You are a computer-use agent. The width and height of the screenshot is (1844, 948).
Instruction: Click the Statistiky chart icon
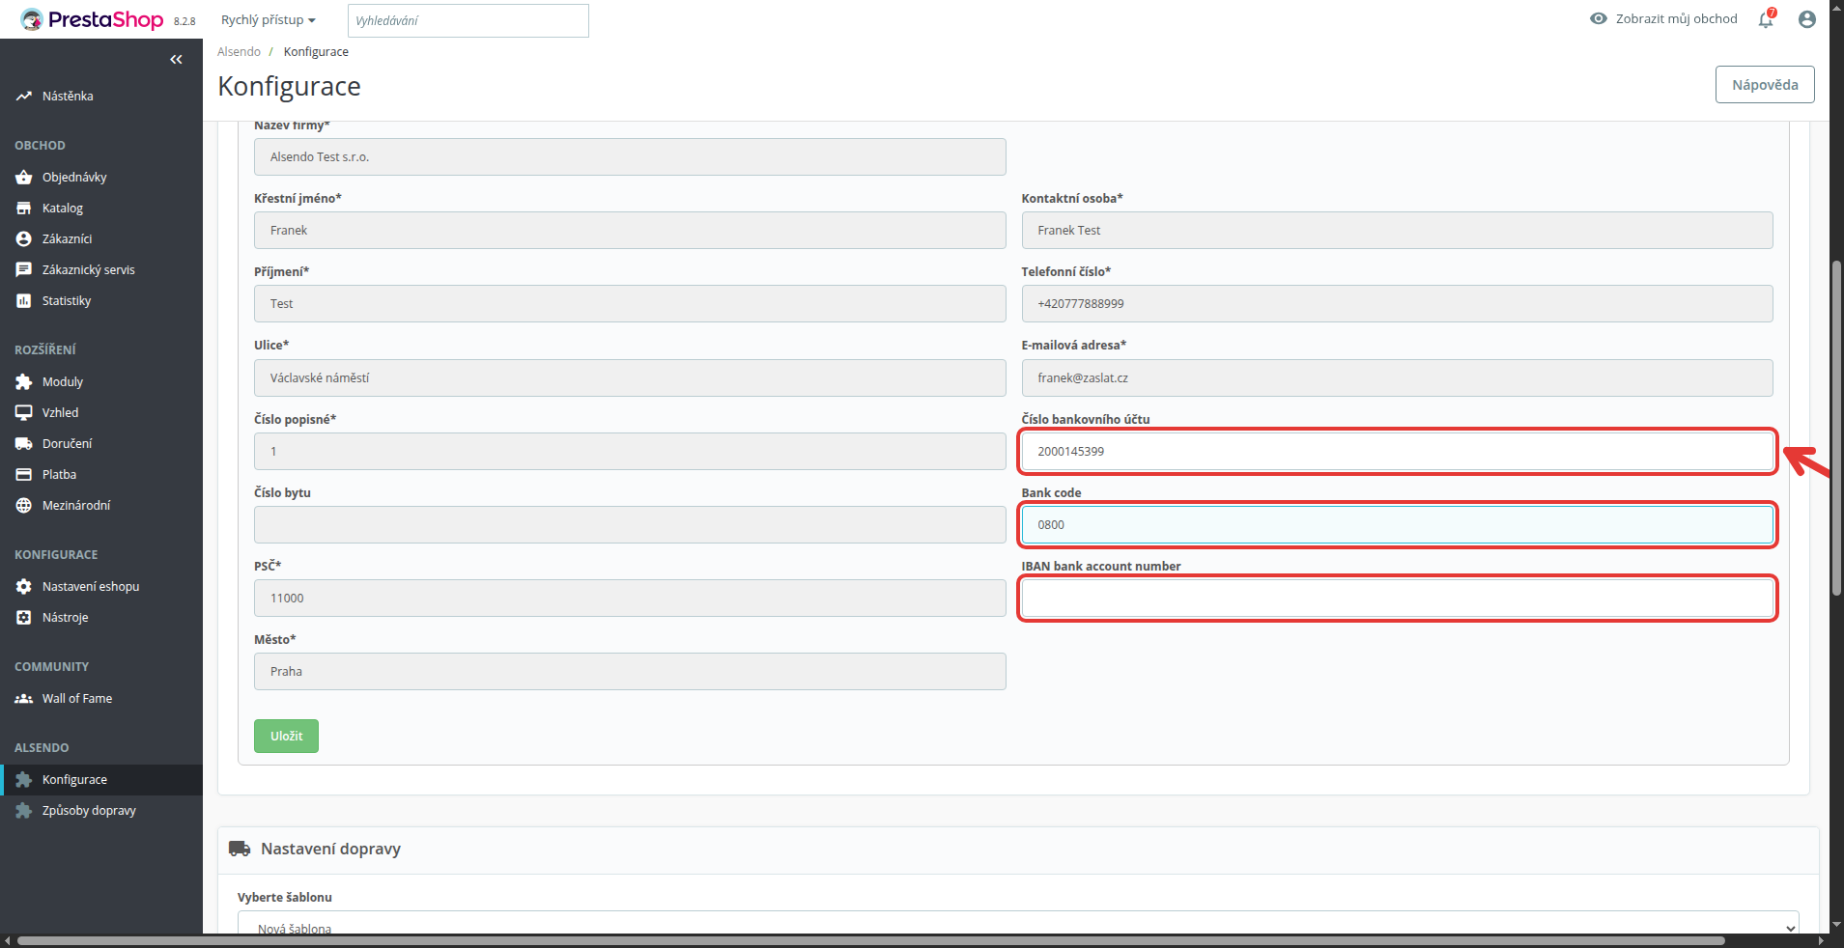23,301
